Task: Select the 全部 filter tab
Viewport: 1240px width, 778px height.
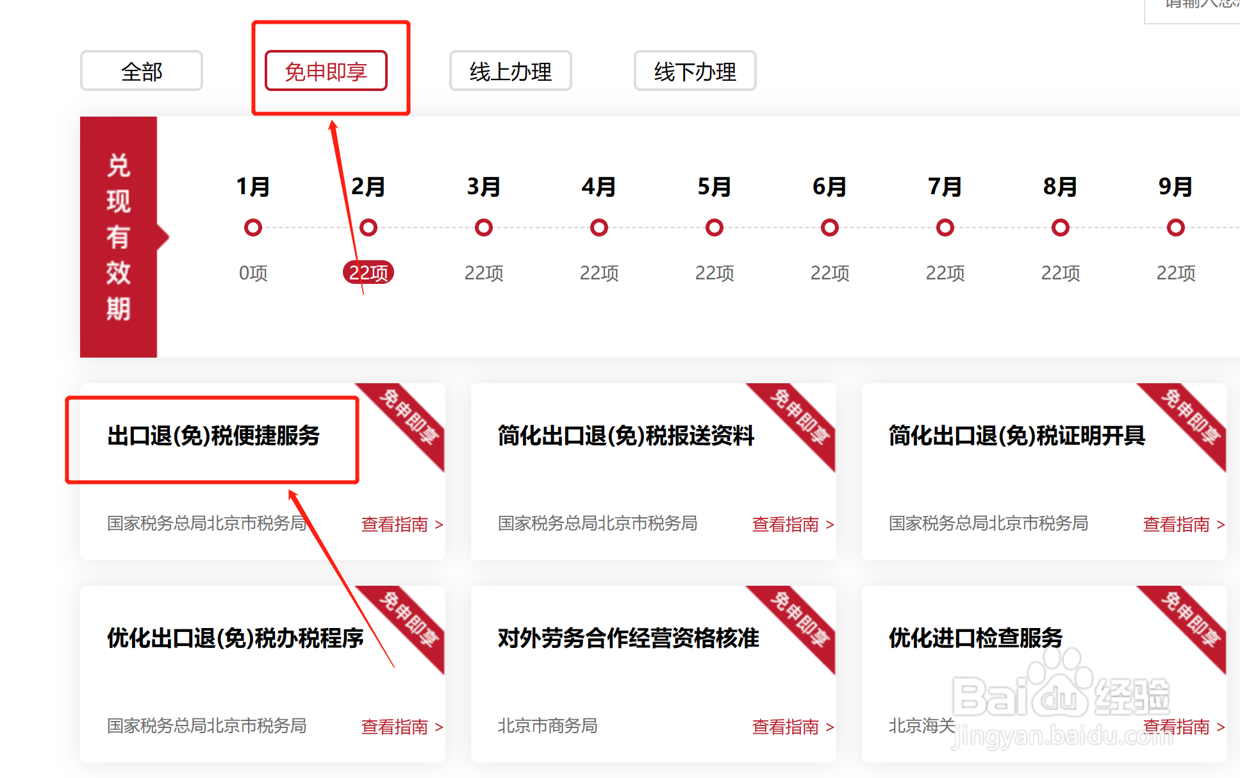Action: [141, 71]
